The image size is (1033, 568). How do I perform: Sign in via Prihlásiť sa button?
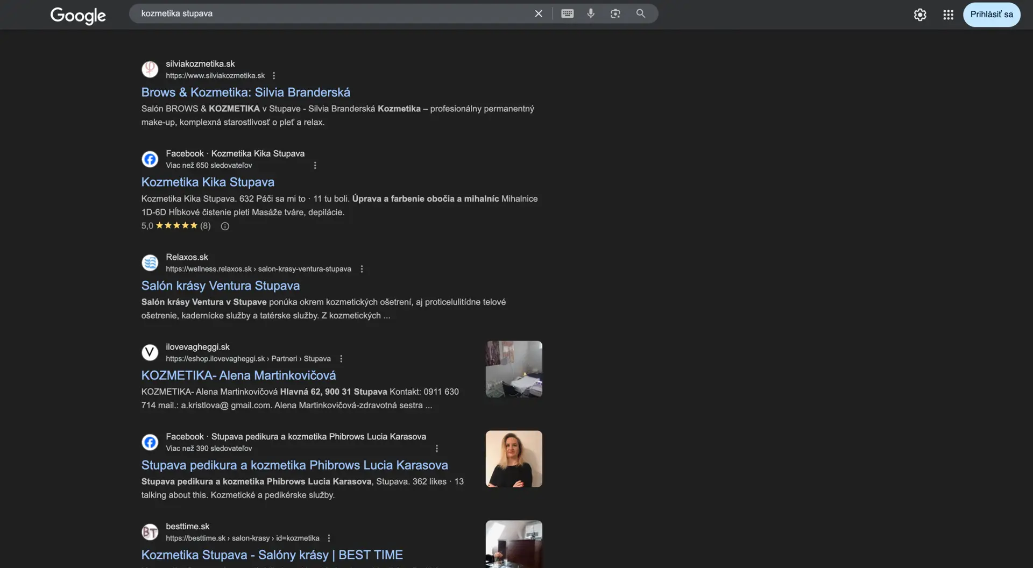tap(992, 15)
